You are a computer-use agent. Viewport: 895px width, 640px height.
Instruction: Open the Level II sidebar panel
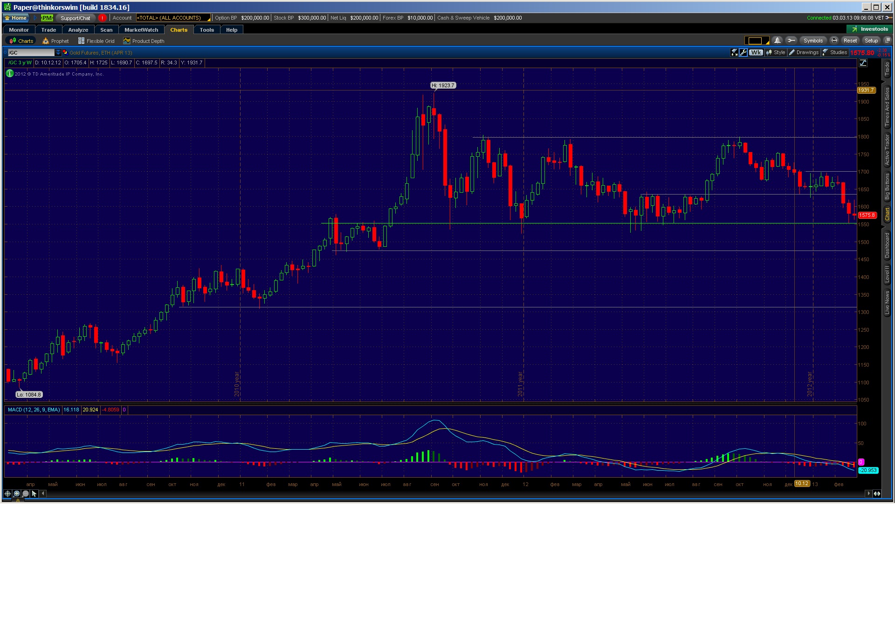pyautogui.click(x=887, y=274)
